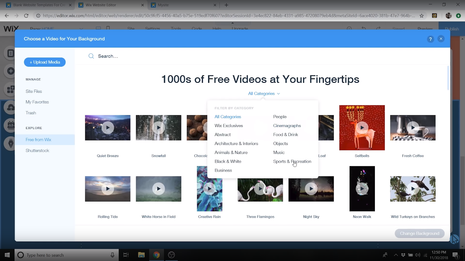Play the Selfbells video preview
This screenshot has width=465, height=261.
pyautogui.click(x=362, y=128)
